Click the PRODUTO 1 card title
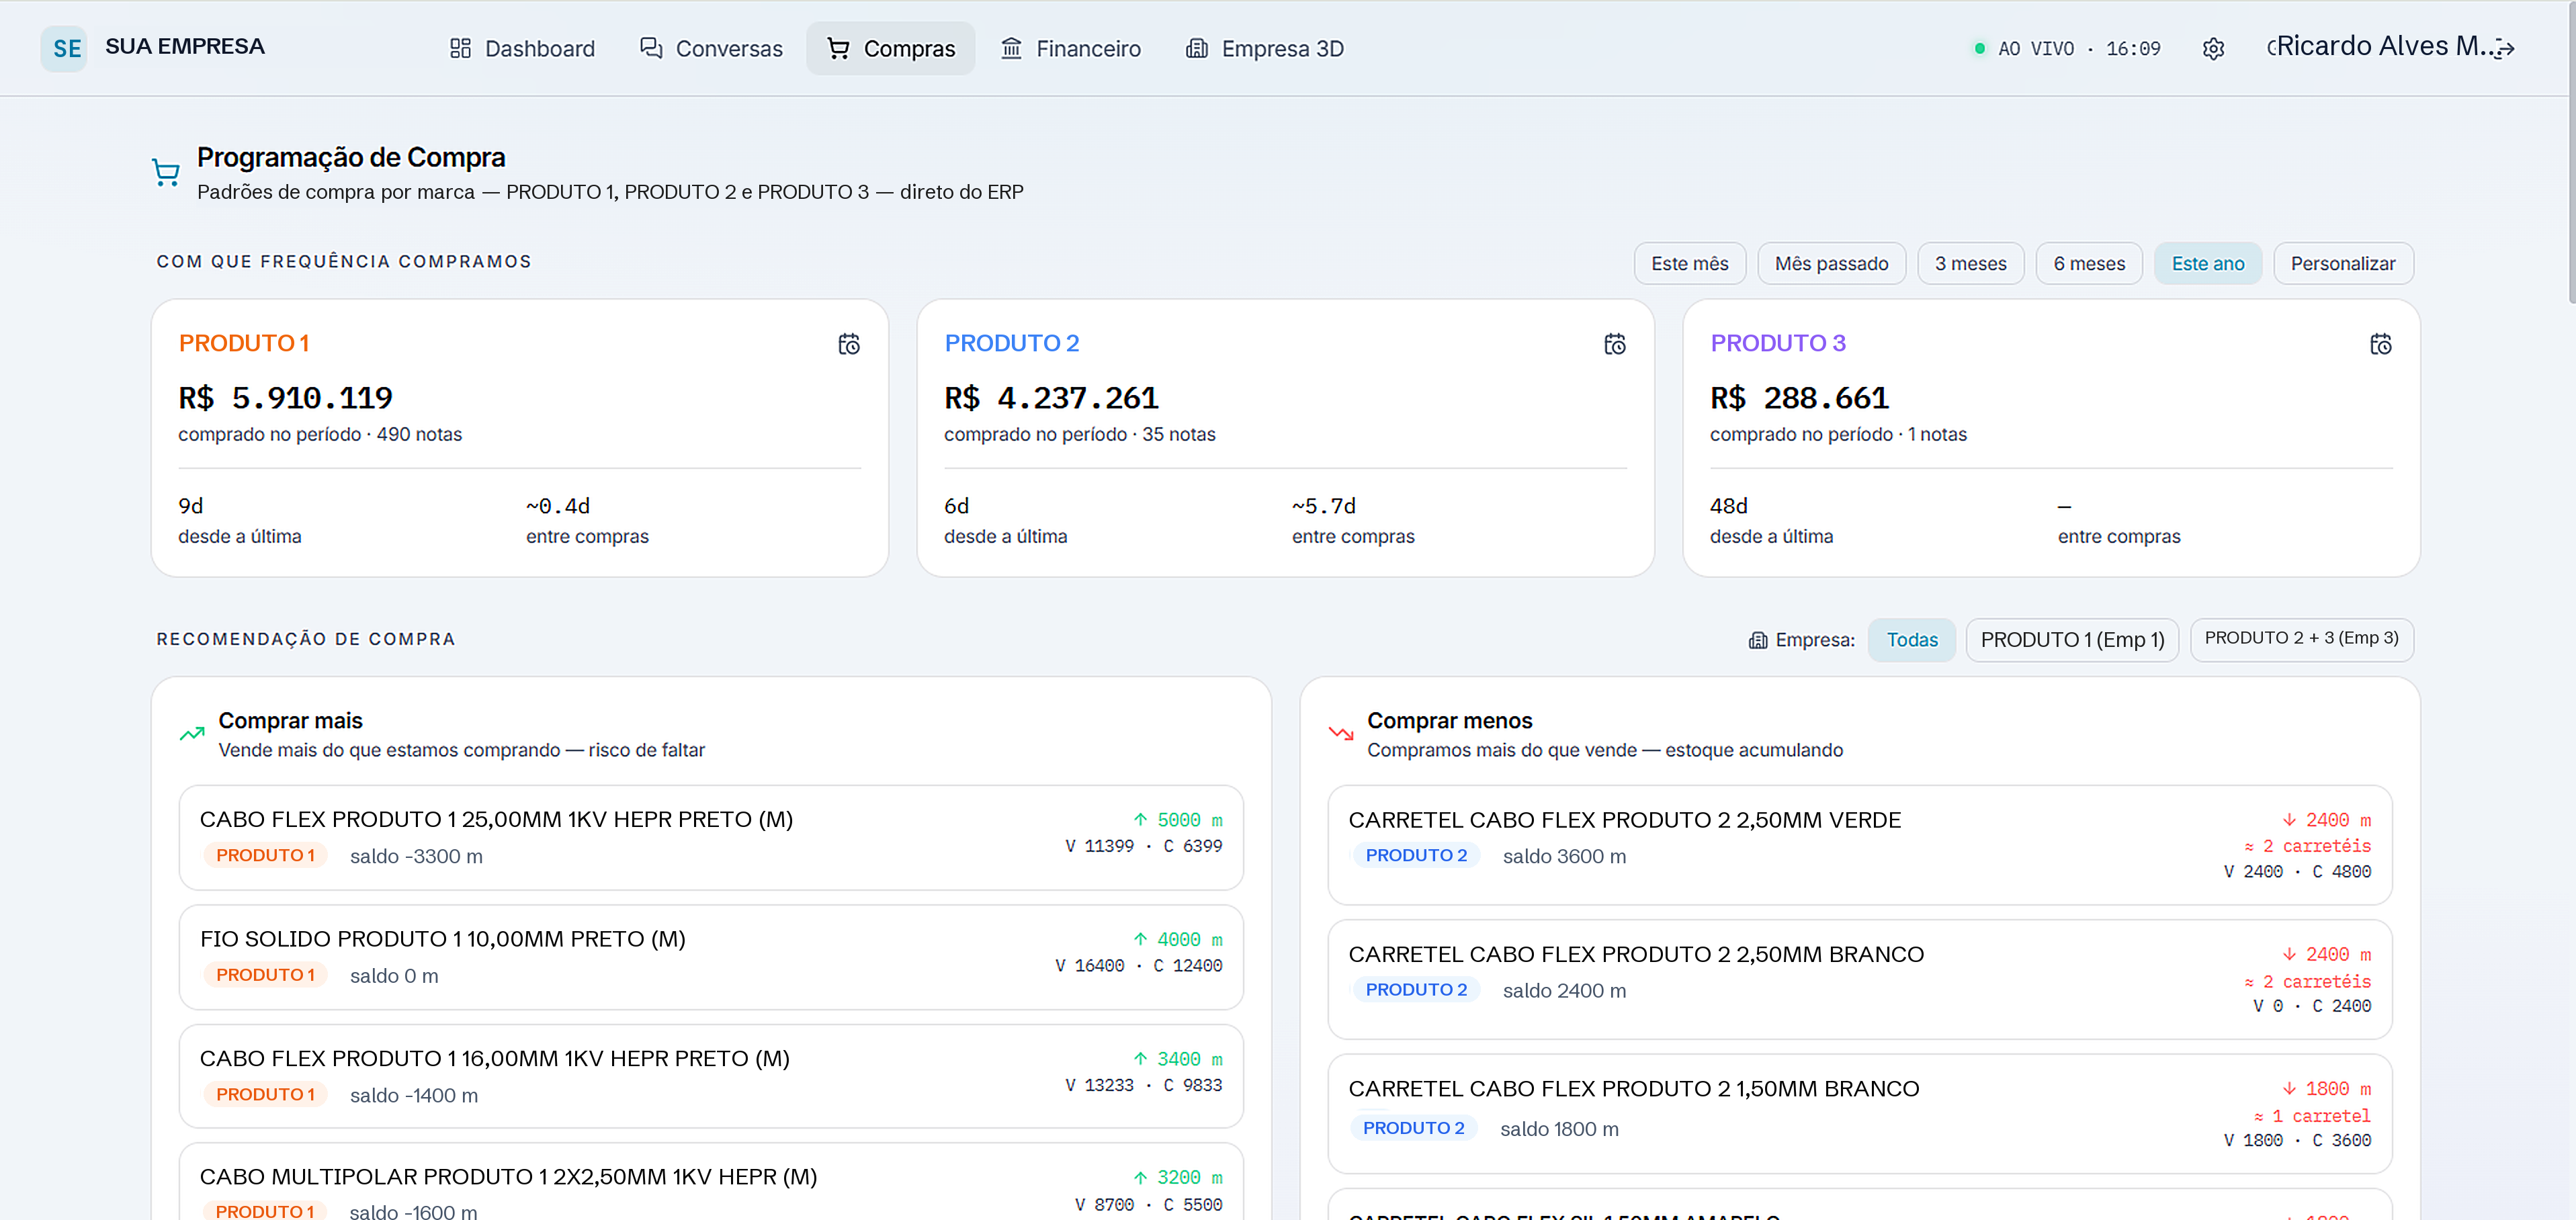The width and height of the screenshot is (2576, 1220). pos(244,344)
